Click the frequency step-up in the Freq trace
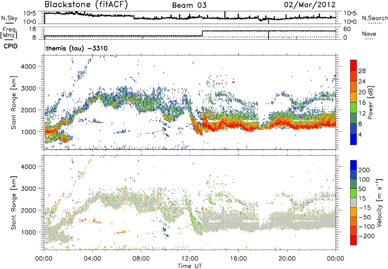 tap(202, 33)
